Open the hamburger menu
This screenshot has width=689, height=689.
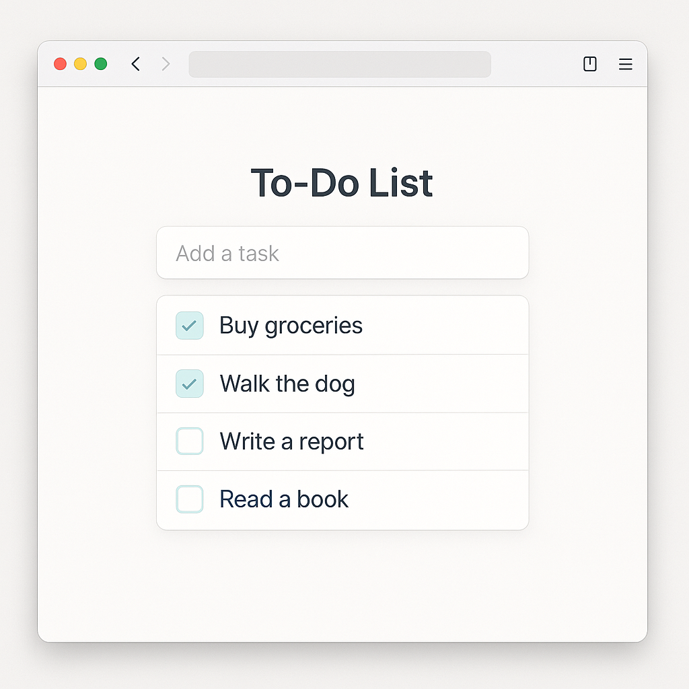point(625,64)
